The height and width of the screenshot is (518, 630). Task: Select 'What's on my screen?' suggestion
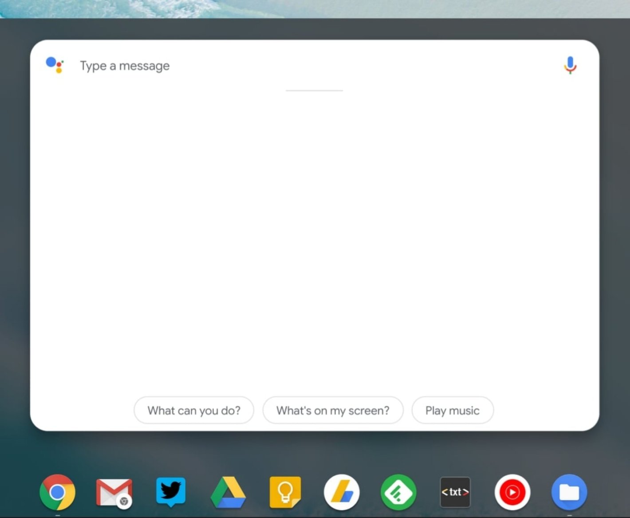pos(333,410)
